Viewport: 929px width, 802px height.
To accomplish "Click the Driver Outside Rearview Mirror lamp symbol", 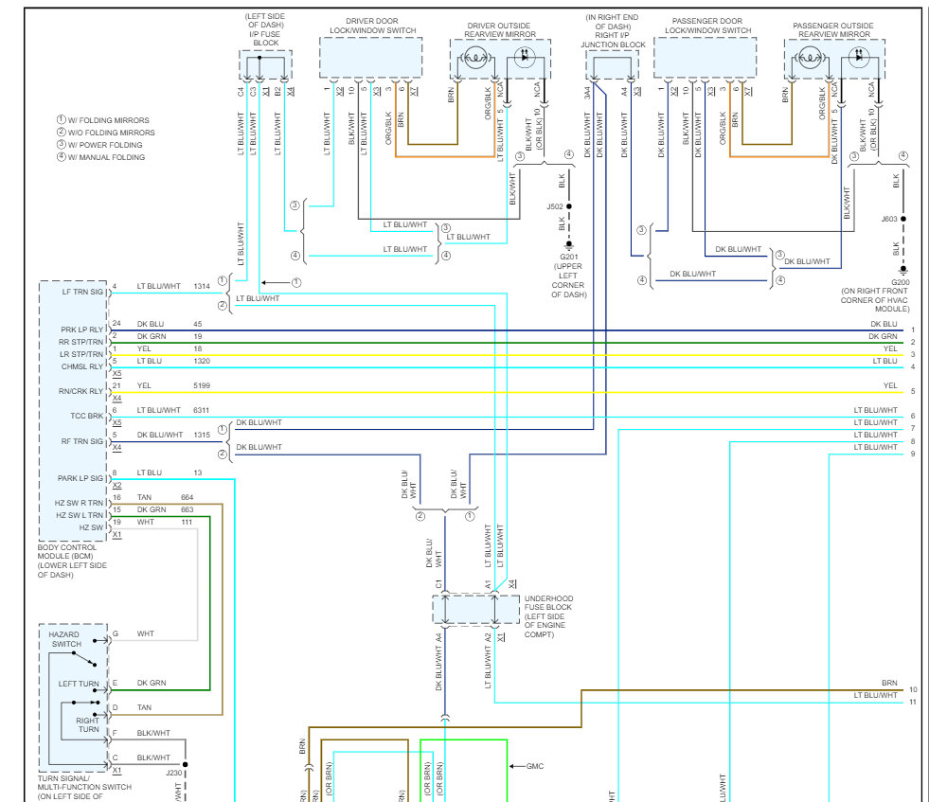I will pyautogui.click(x=475, y=58).
